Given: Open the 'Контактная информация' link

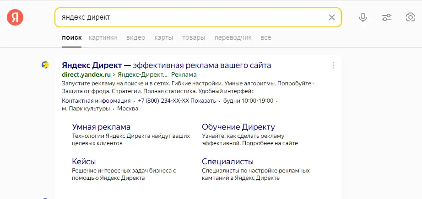Looking at the screenshot, I should click(x=96, y=101).
